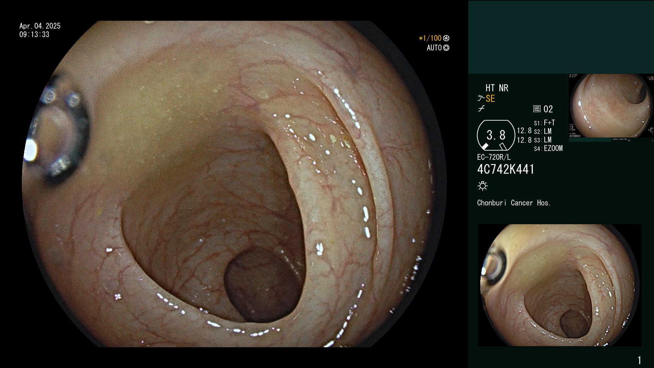The width and height of the screenshot is (654, 368).
Task: Click the 'HT NR' setting label
Action: (x=497, y=88)
